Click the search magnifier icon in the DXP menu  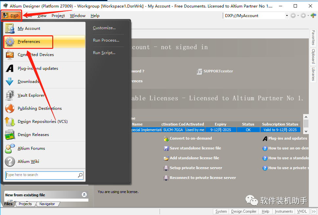[80, 175]
